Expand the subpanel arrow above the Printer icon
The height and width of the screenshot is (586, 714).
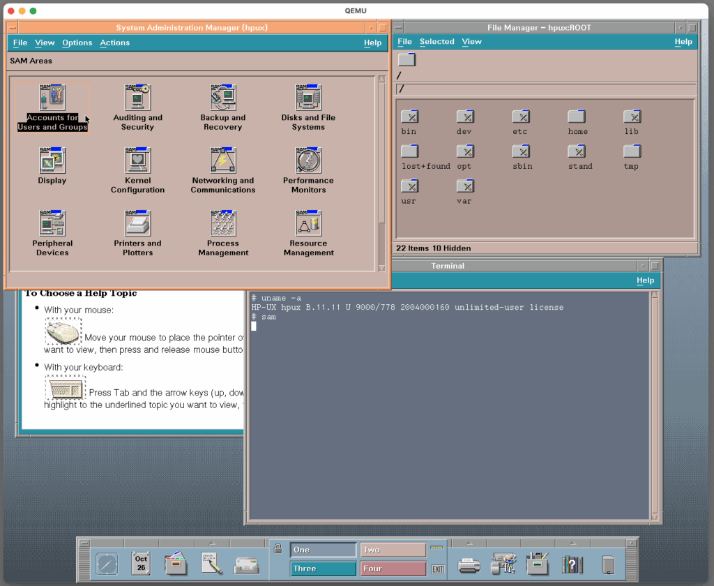(x=469, y=543)
